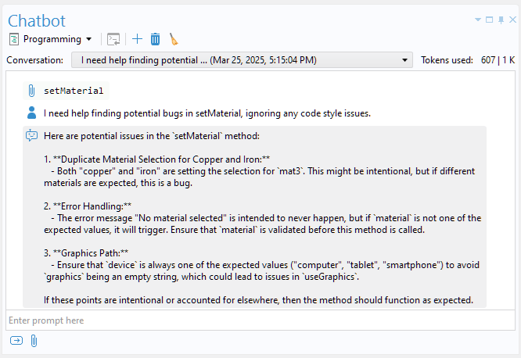This screenshot has width=521, height=358.
Task: Delete conversation with the trash icon
Action: tap(155, 39)
